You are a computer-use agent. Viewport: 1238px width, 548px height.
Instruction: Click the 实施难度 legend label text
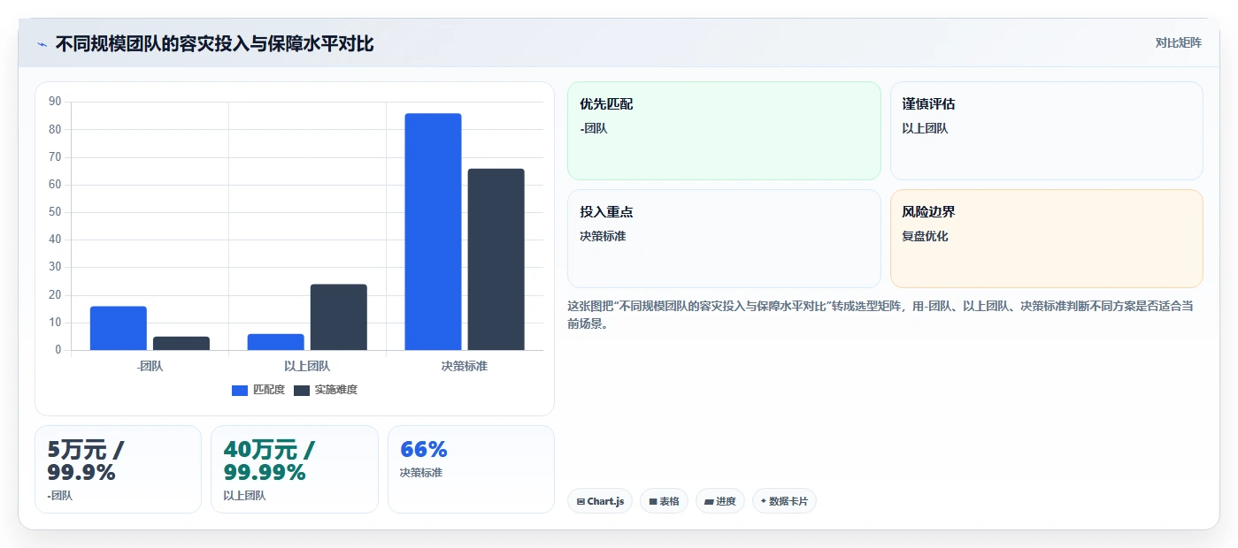pos(336,390)
